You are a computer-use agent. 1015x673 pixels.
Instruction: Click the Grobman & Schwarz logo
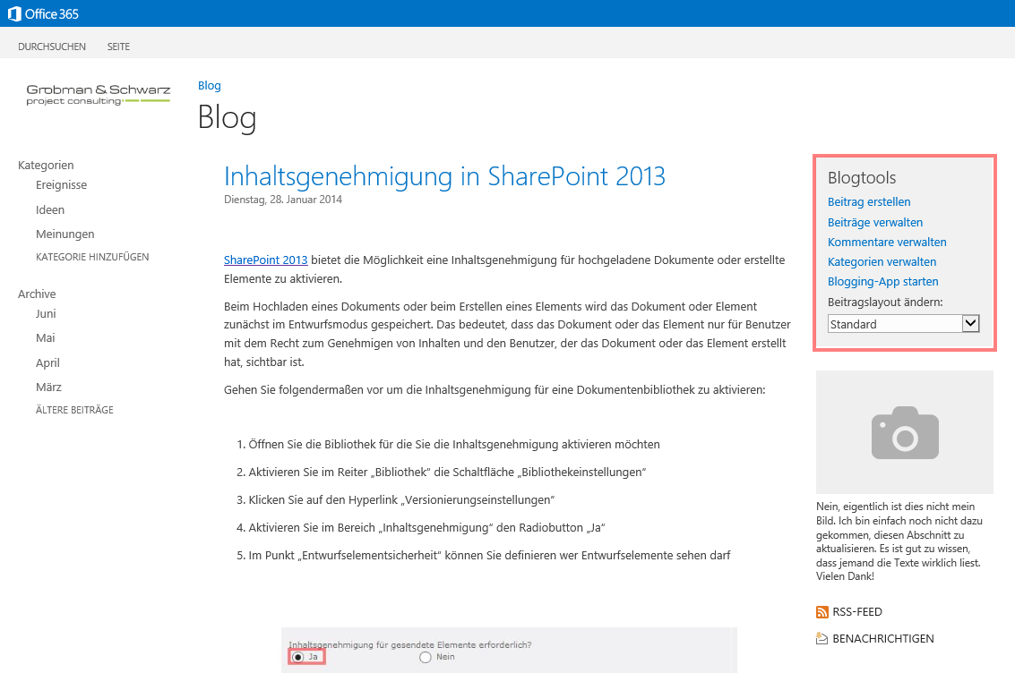pyautogui.click(x=99, y=94)
